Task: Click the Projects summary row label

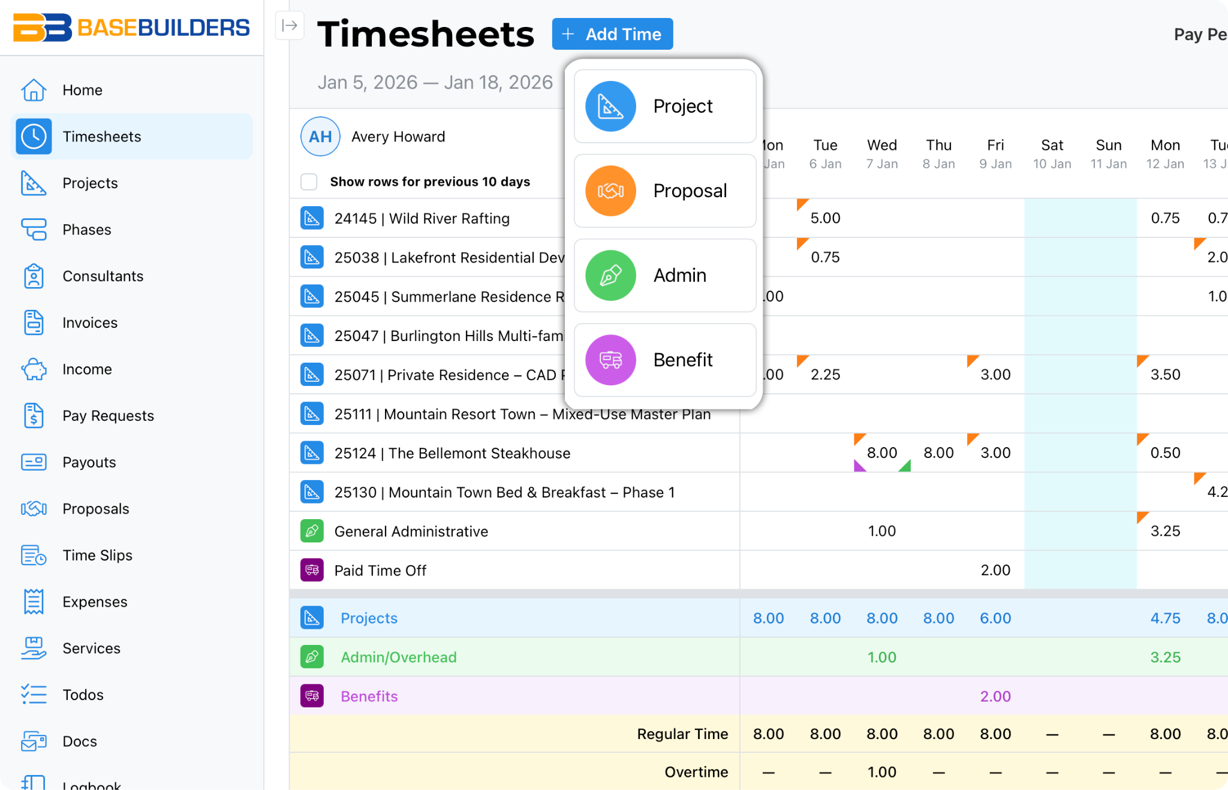Action: click(x=369, y=618)
